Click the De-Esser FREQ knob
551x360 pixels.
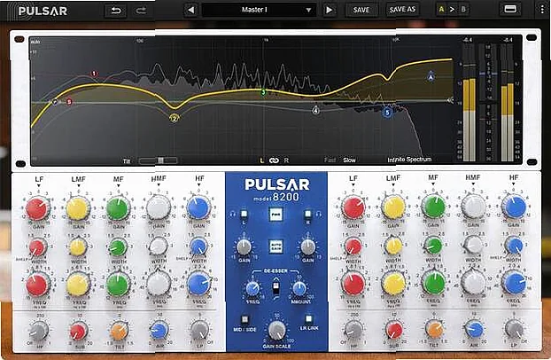tap(252, 288)
